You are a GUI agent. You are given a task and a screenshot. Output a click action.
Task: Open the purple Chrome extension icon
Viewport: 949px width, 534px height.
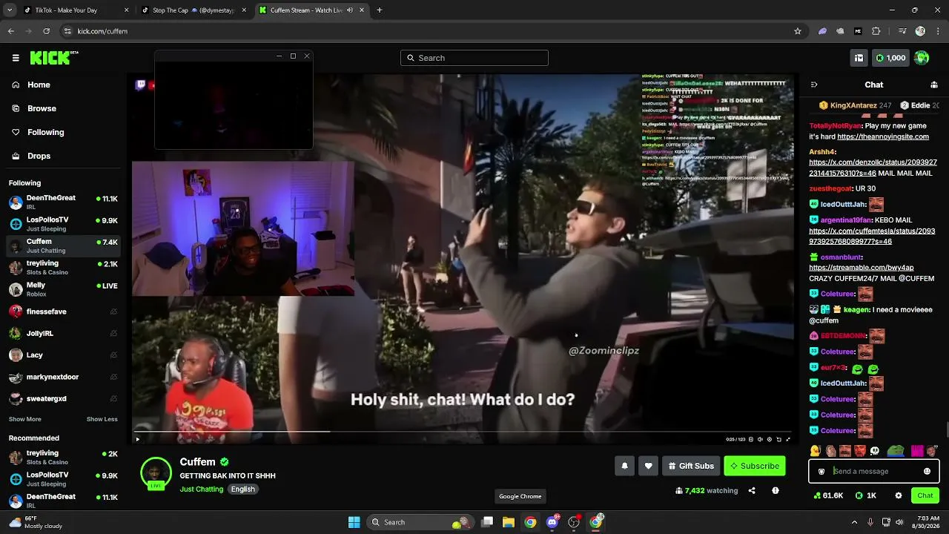coord(822,31)
